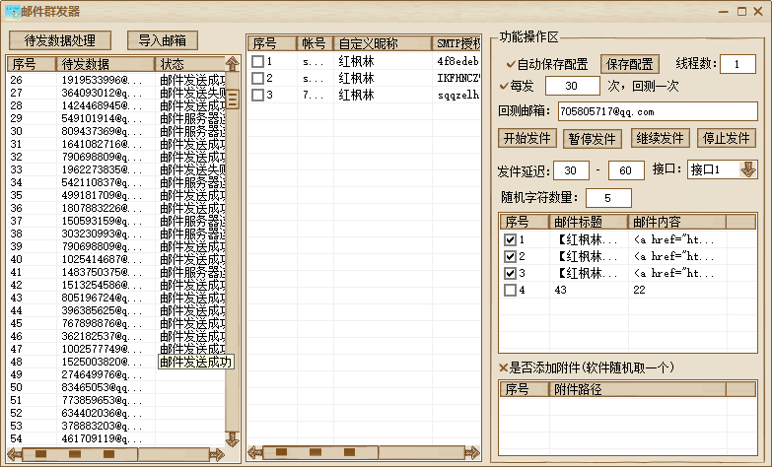This screenshot has width=772, height=467.
Task: Click the minimum 发件延迟 field
Action: click(571, 170)
